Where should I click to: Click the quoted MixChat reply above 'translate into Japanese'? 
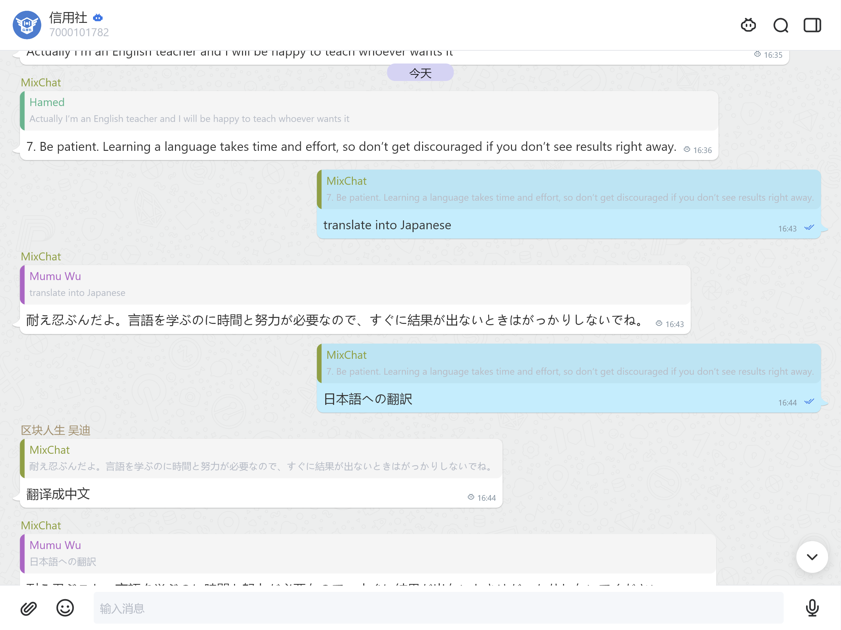tap(569, 189)
